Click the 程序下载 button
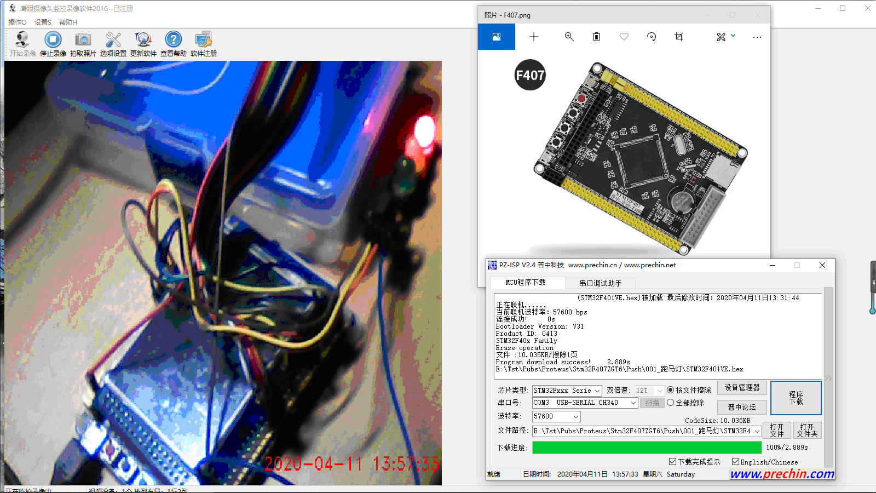Image resolution: width=876 pixels, height=493 pixels. pos(796,398)
